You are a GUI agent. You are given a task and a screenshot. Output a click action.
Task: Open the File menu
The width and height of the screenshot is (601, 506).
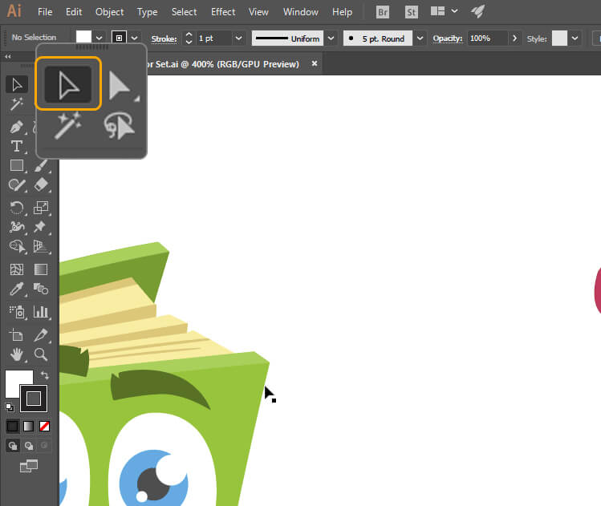pos(45,12)
